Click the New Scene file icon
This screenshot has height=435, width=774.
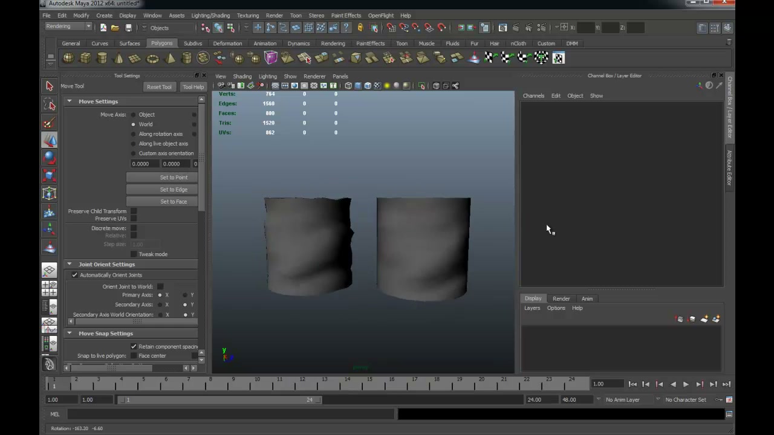[103, 28]
